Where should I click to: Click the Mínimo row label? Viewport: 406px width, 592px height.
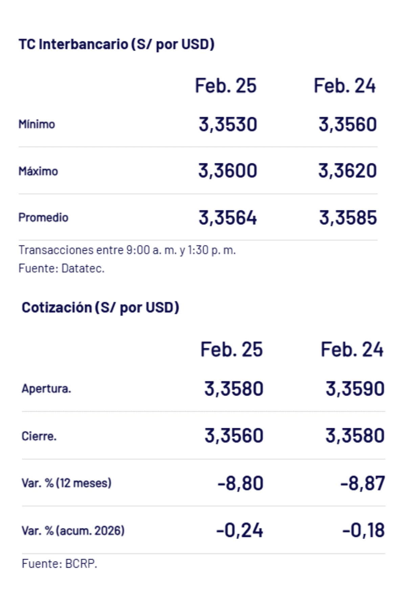pos(37,124)
